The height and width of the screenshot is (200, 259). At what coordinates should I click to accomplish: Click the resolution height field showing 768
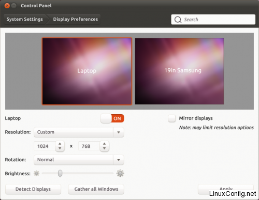coord(89,146)
